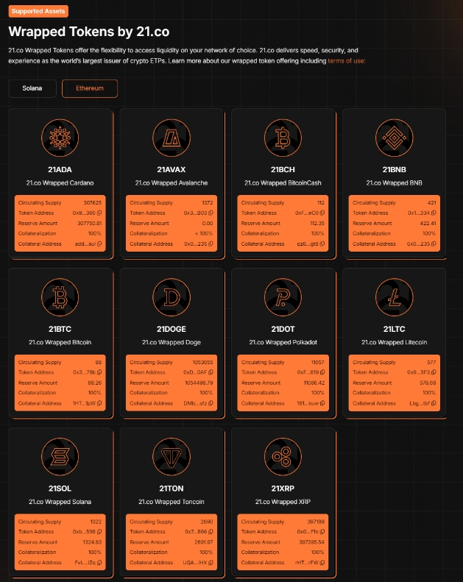Click the 21.co Wrapped Toncoin name

point(172,502)
